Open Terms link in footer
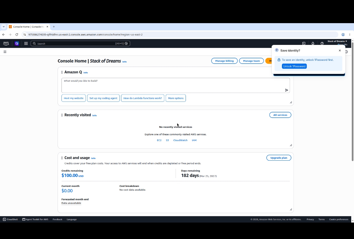Image resolution: width=354 pixels, height=239 pixels. tap(321, 219)
